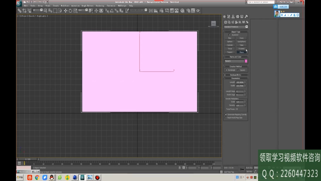This screenshot has width=321, height=181.
Task: Click the Align tool icon
Action: click(156, 11)
